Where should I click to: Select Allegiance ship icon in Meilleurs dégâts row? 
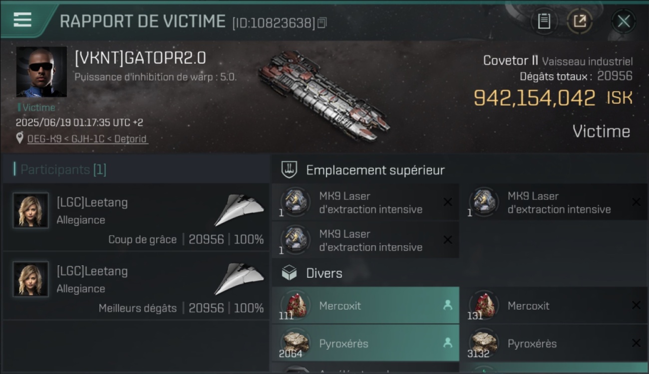coord(239,279)
